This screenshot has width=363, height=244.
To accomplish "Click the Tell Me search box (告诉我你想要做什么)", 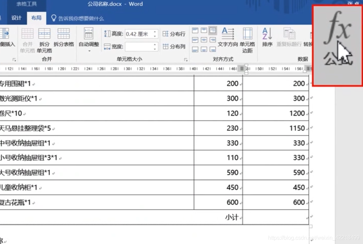I will [81, 18].
